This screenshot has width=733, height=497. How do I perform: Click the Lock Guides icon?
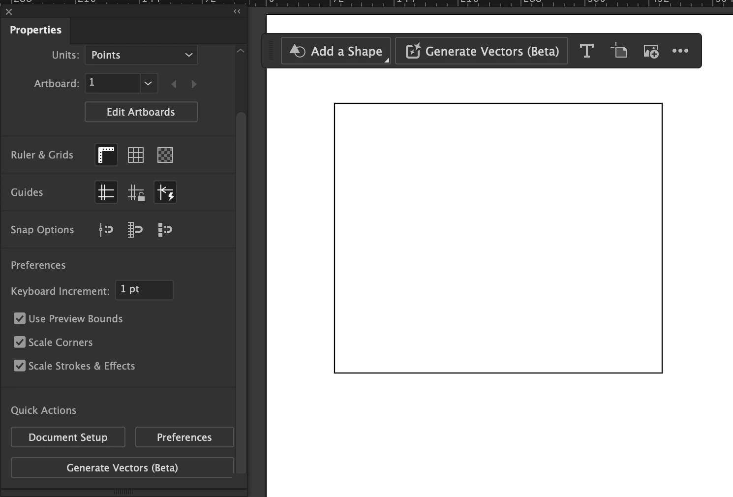point(136,192)
